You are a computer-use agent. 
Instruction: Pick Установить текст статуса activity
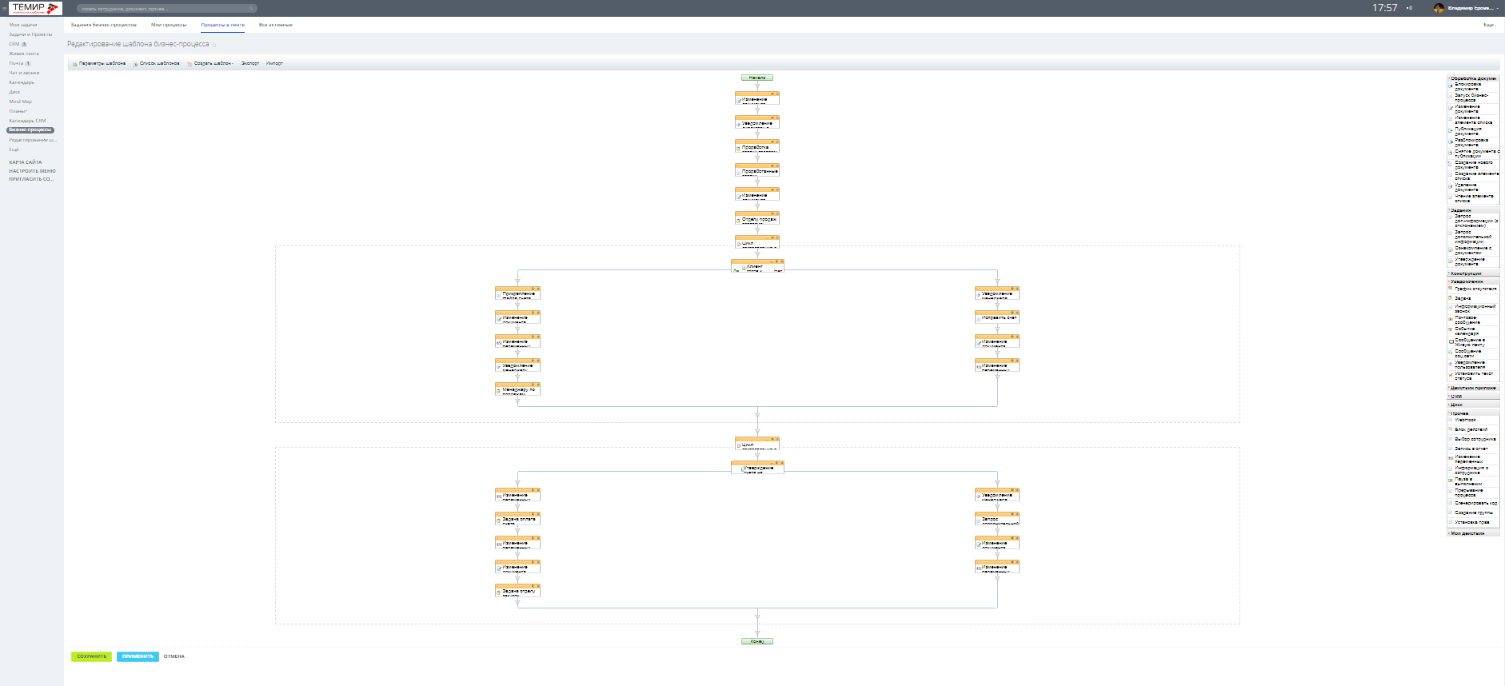click(1472, 376)
